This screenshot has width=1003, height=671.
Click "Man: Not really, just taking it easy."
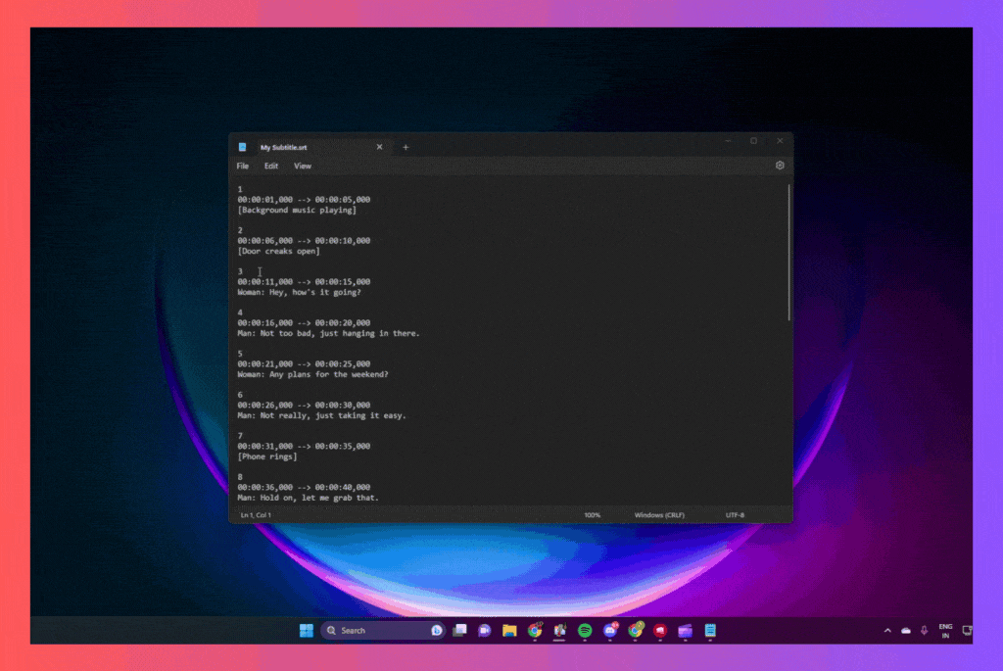coord(321,415)
